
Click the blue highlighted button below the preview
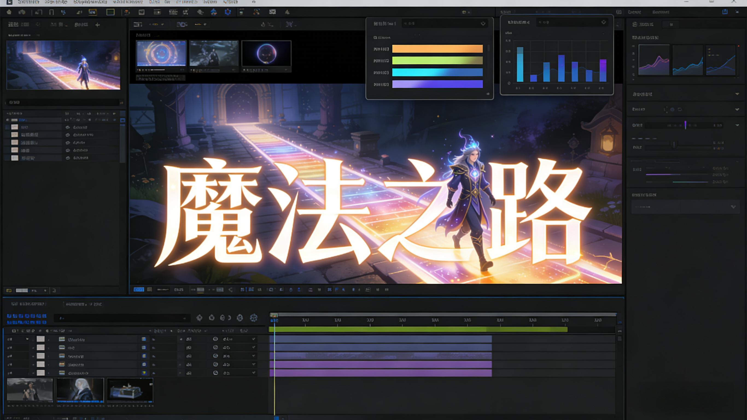coord(139,290)
